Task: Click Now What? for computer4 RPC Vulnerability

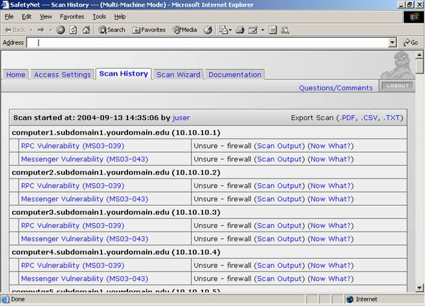Action: [331, 266]
